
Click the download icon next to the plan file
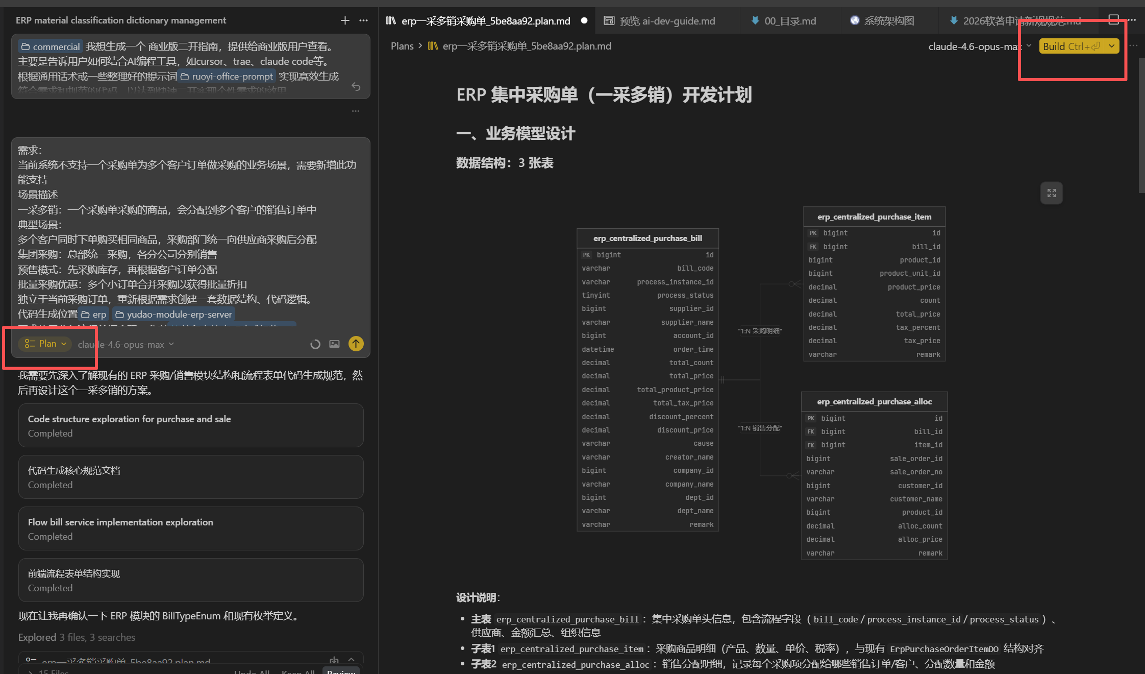tap(334, 660)
